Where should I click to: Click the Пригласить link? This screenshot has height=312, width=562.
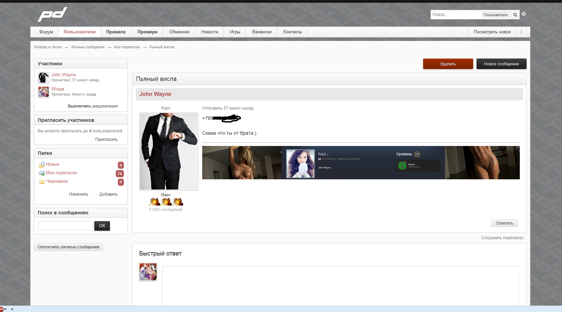coord(107,139)
